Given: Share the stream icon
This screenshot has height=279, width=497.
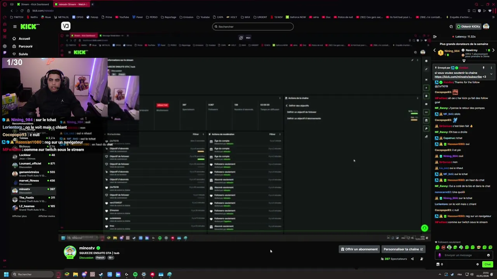Looking at the screenshot, I should 412,259.
